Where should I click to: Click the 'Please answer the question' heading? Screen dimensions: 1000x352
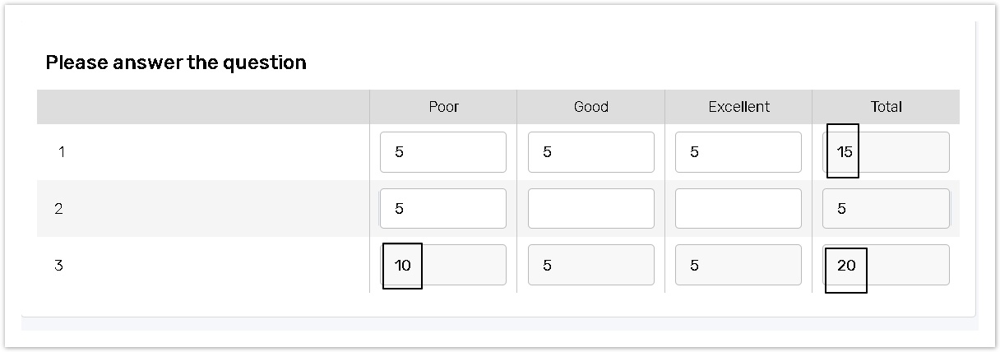pos(176,63)
